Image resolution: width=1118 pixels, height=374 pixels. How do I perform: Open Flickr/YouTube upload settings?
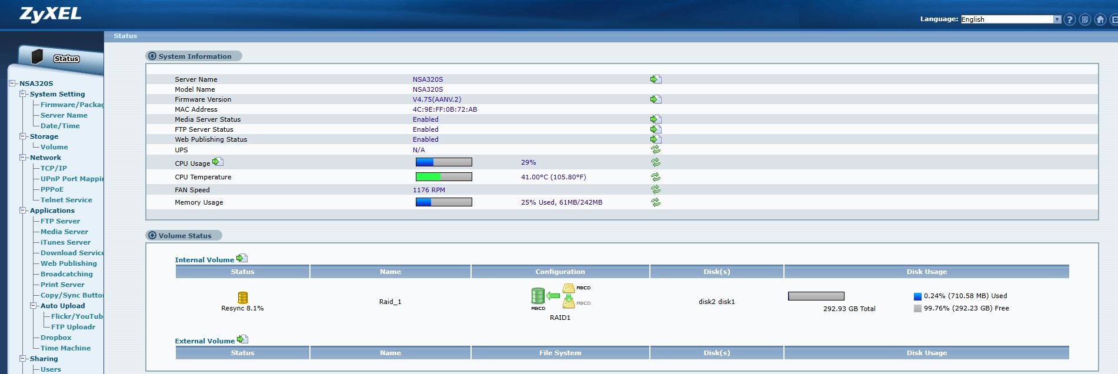pyautogui.click(x=77, y=316)
